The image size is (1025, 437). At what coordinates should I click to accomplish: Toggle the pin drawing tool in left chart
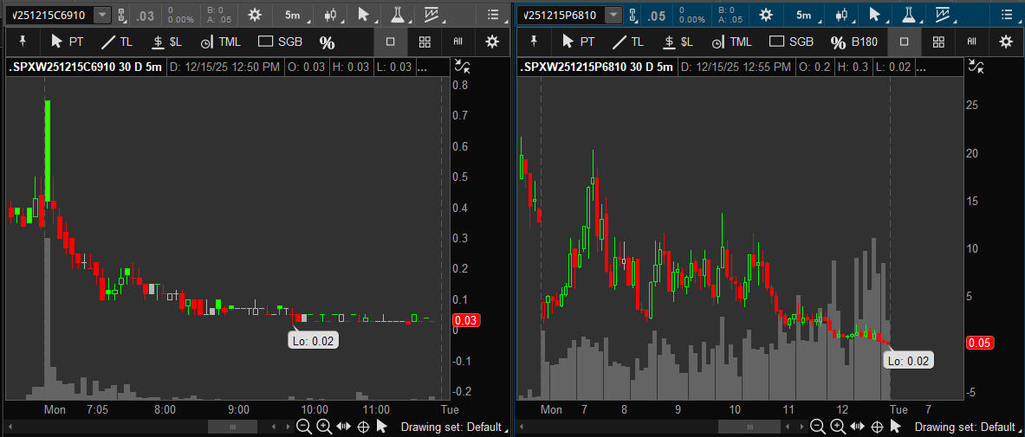pyautogui.click(x=21, y=42)
